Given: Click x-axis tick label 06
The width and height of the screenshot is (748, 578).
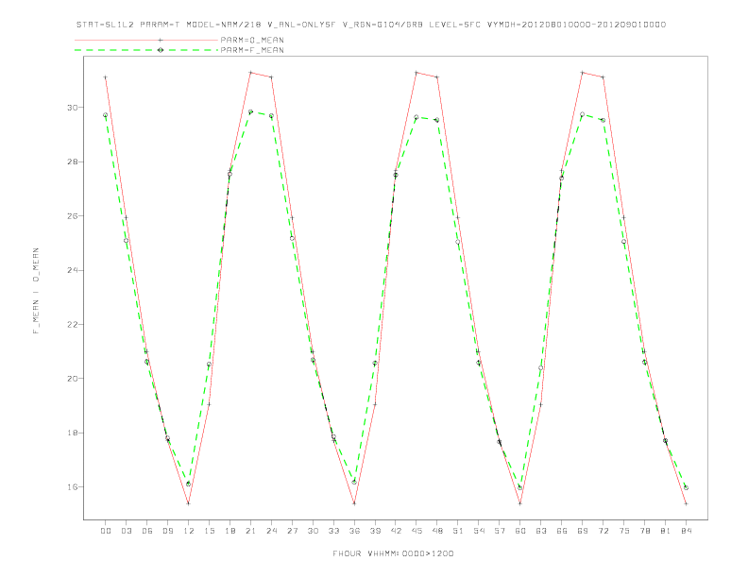Looking at the screenshot, I should coord(147,531).
